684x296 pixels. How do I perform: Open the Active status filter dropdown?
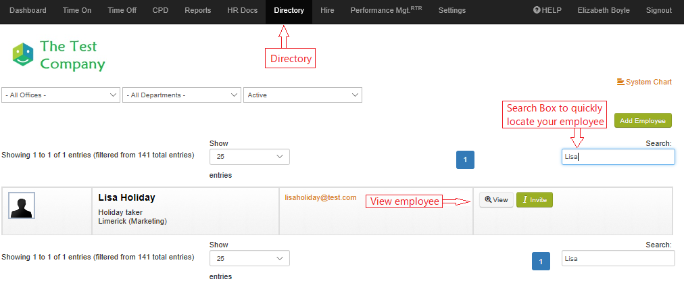tap(302, 95)
